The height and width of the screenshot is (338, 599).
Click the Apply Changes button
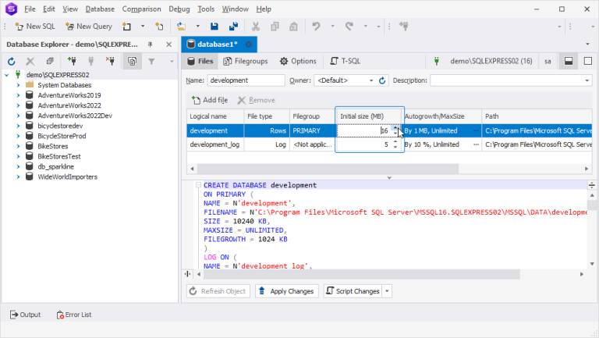tap(286, 291)
